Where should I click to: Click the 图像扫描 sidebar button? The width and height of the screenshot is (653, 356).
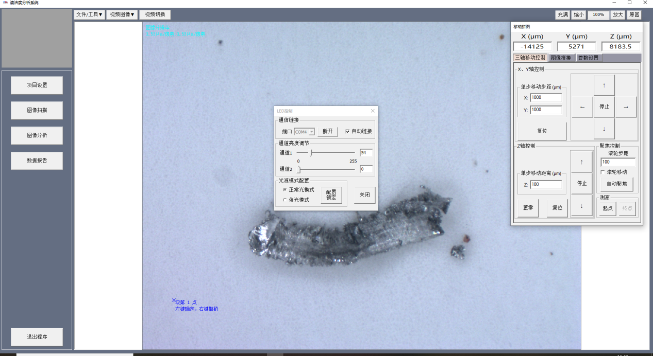pyautogui.click(x=37, y=110)
